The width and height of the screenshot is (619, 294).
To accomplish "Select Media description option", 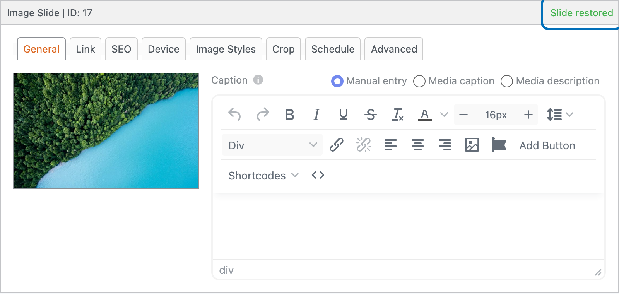I will point(507,81).
